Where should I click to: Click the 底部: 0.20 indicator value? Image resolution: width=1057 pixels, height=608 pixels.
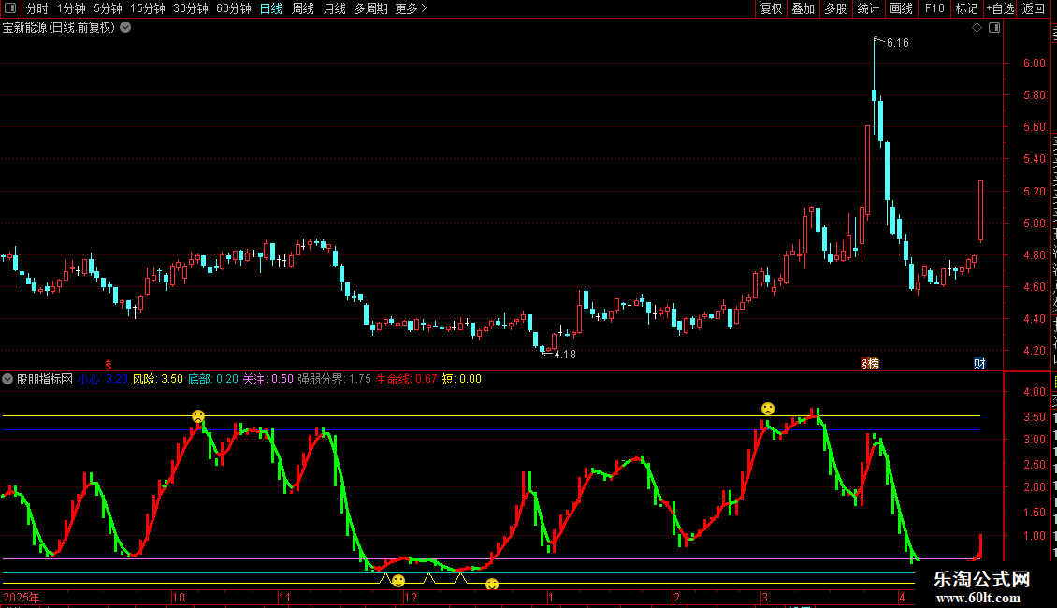213,379
